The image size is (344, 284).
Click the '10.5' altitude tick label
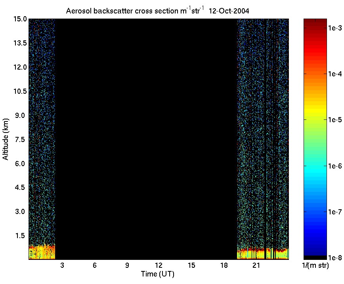20,91
